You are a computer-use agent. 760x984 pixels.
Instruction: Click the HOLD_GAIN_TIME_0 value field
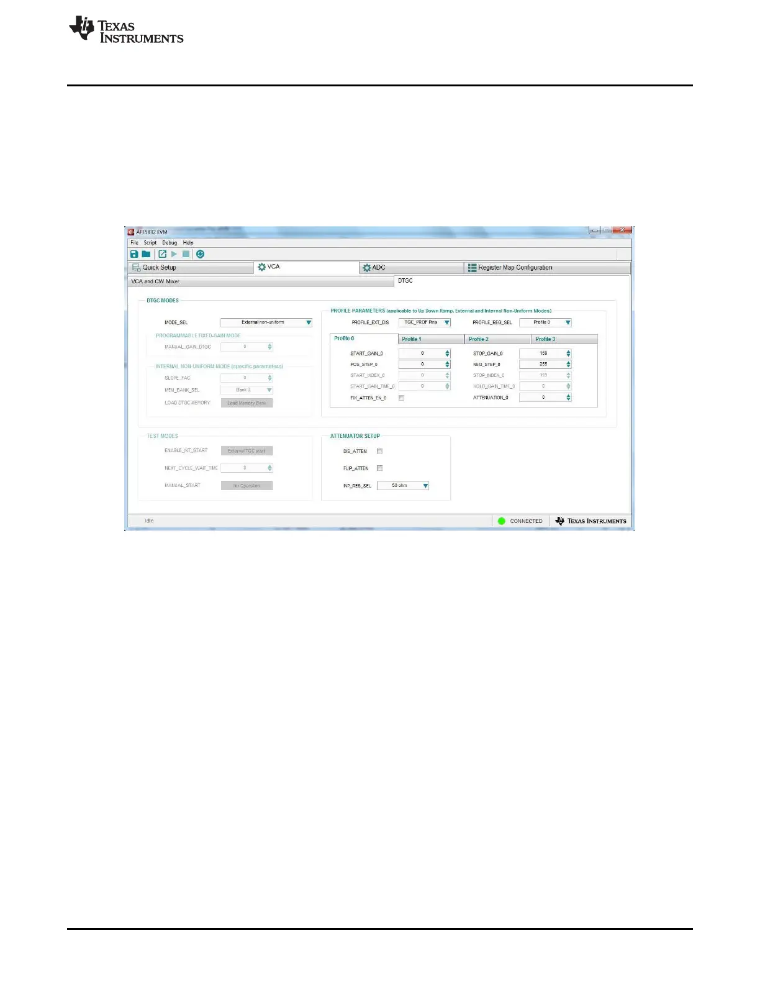click(543, 386)
